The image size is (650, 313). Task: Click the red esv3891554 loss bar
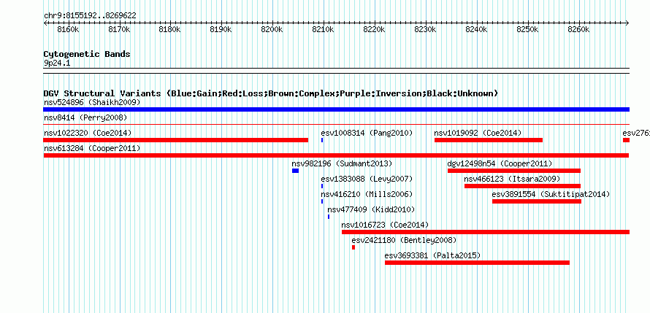[x=537, y=201]
